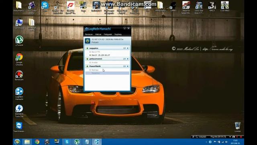Launch the LEGO Star Wars desktop shortcut
The image size is (257, 145).
[x=199, y=8]
